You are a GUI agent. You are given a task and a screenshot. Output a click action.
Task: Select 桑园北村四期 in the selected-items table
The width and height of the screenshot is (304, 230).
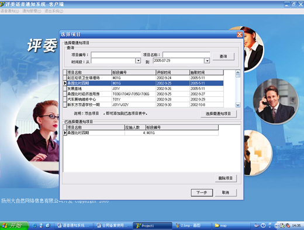pyautogui.click(x=96, y=133)
